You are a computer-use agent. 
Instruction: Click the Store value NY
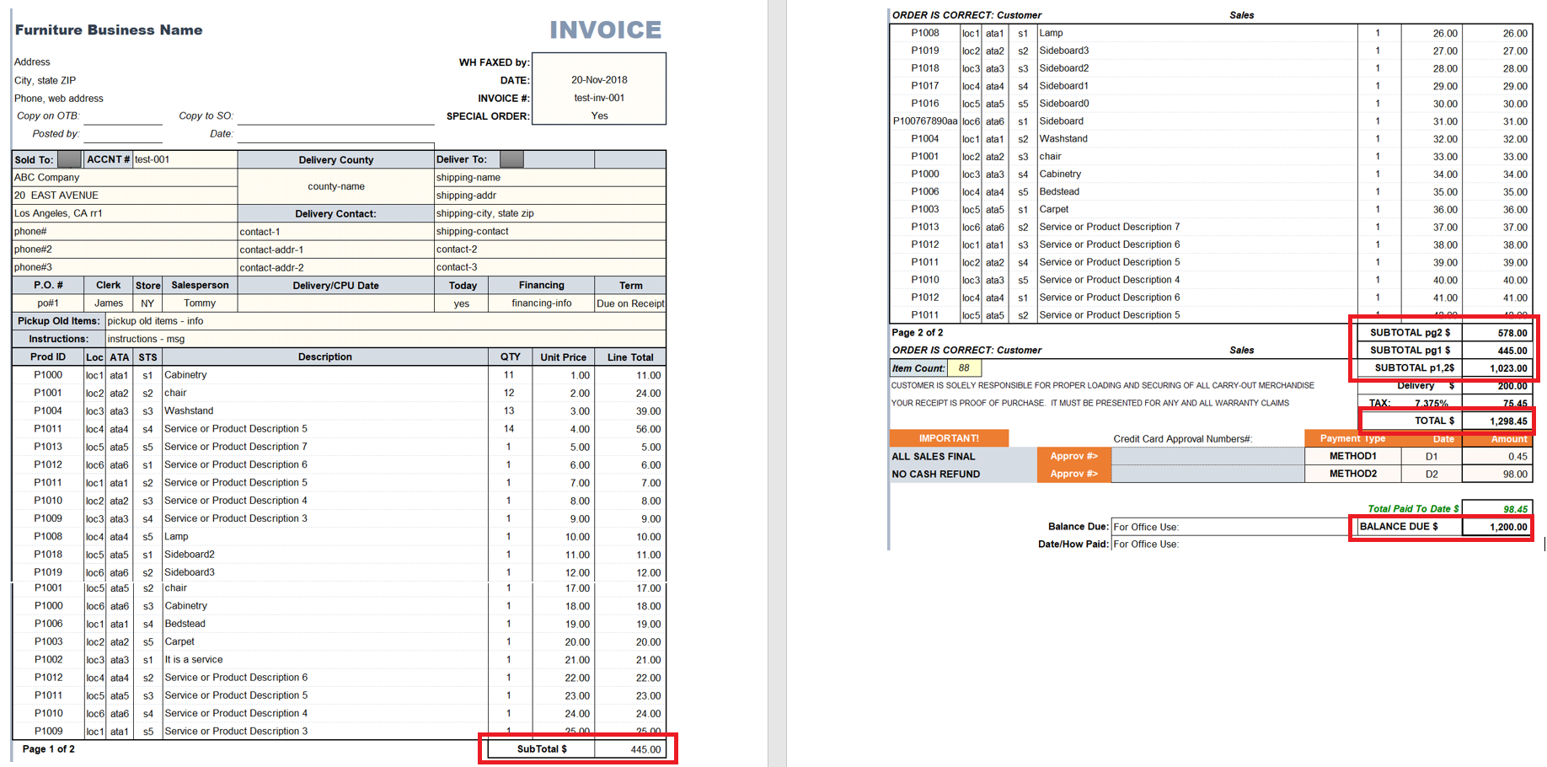tap(147, 303)
